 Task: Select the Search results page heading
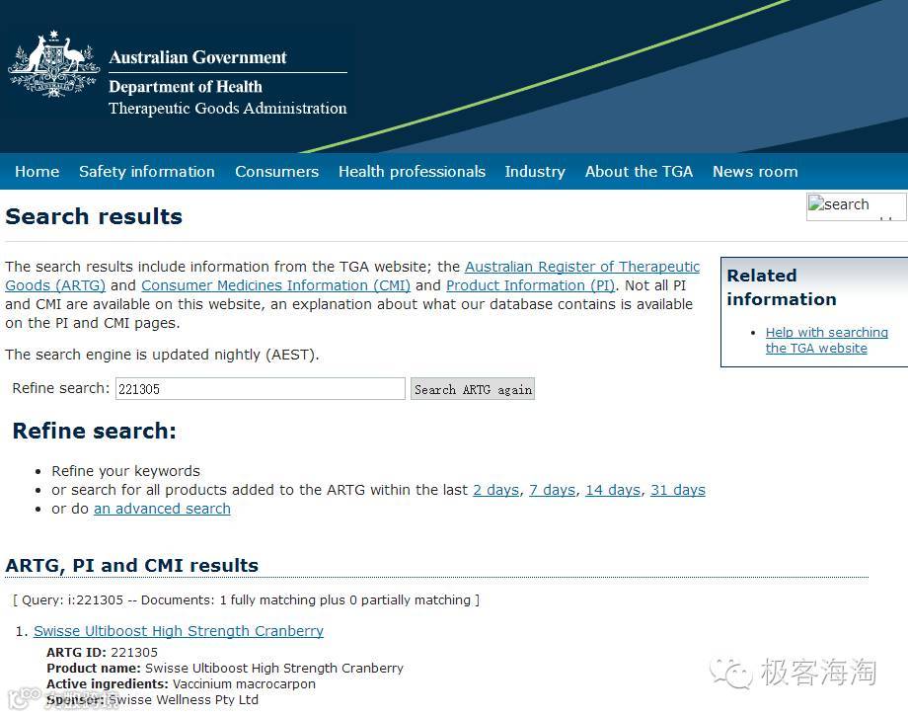[x=94, y=217]
